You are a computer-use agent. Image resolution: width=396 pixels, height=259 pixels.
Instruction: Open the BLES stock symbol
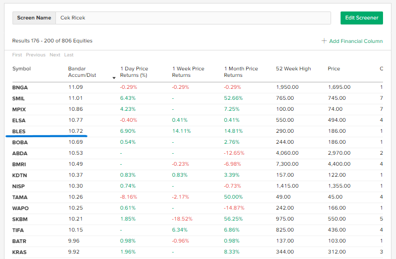(x=19, y=132)
